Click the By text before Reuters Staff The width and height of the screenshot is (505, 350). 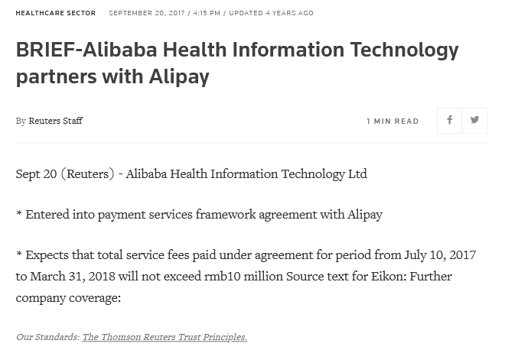coord(21,121)
